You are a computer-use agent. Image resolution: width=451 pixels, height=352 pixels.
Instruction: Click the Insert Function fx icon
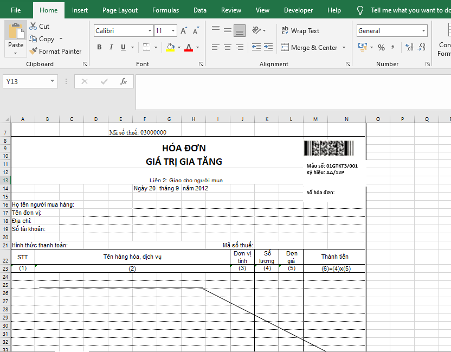124,81
